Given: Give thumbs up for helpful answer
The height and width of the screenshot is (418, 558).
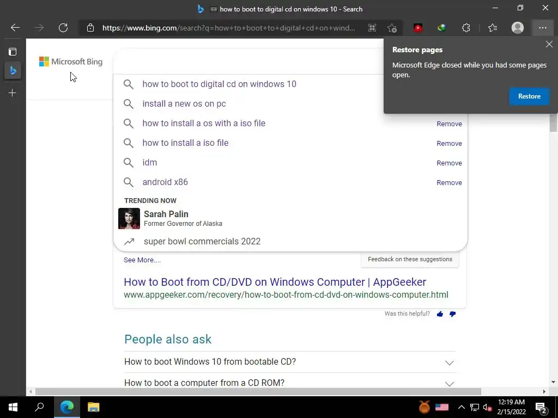Looking at the screenshot, I should click(x=440, y=314).
